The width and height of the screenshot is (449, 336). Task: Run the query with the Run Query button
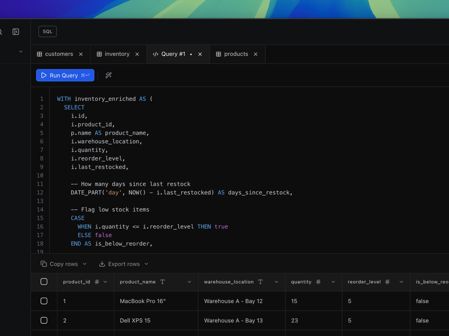(65, 75)
